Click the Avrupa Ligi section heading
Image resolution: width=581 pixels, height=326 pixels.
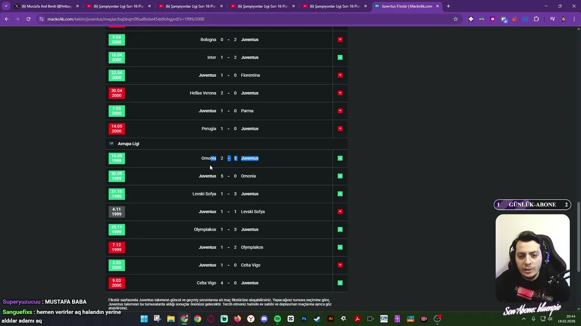[x=128, y=144]
